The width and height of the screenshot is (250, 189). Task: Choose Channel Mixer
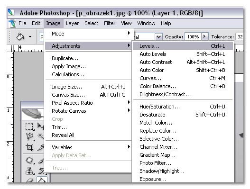click(x=183, y=147)
